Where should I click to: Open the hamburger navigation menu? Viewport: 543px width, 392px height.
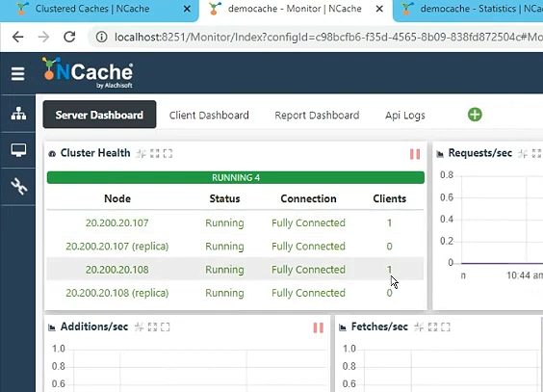17,73
